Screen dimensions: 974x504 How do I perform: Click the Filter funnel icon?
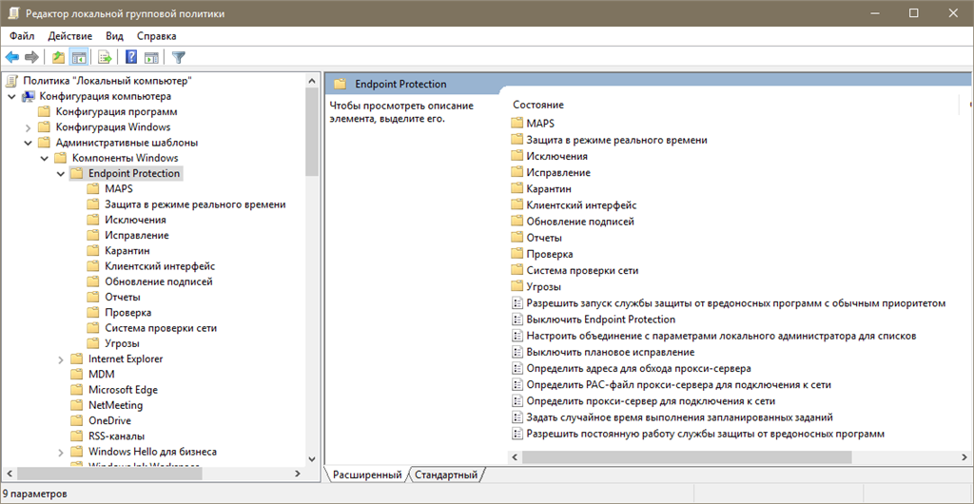(179, 58)
